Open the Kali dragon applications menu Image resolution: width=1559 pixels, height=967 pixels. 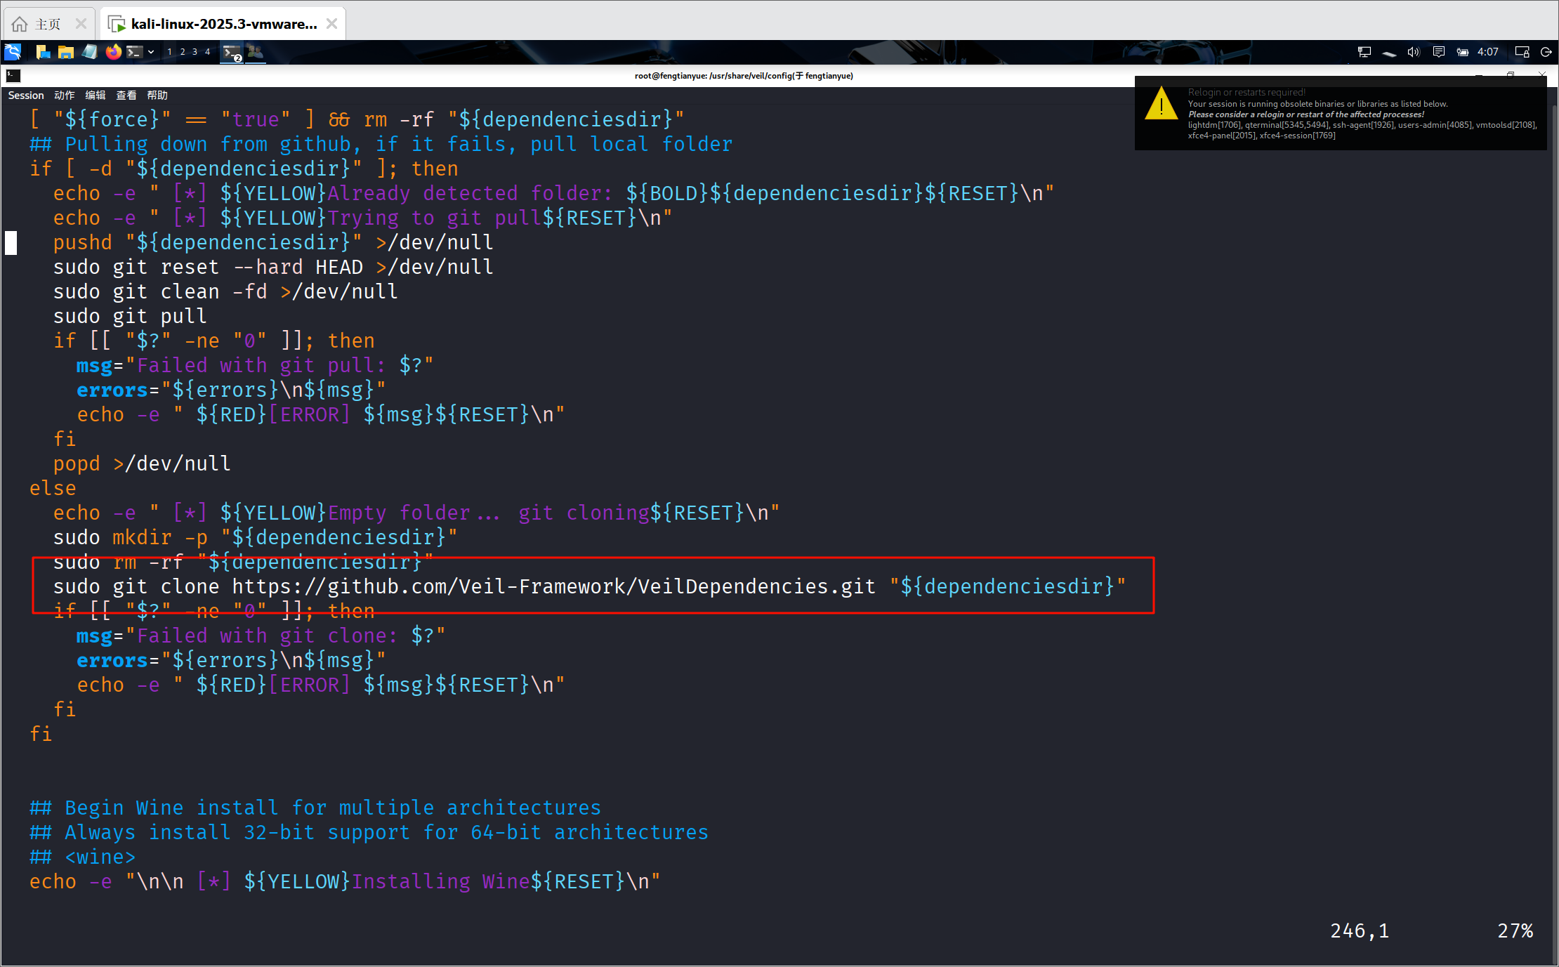pyautogui.click(x=13, y=51)
